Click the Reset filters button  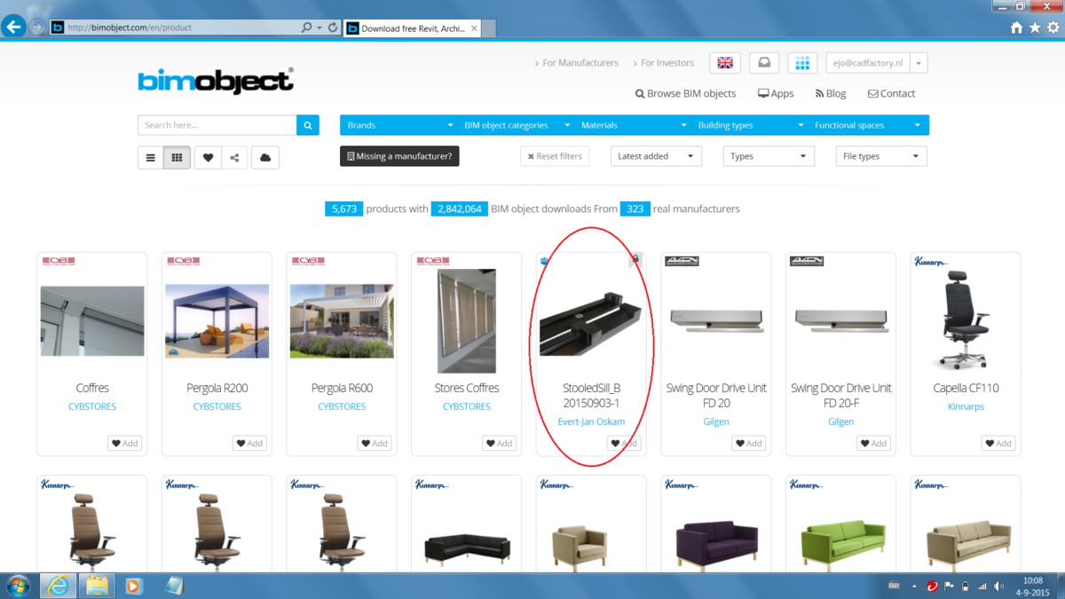click(x=555, y=156)
